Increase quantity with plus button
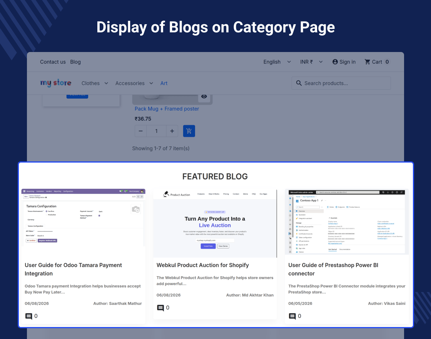 (172, 131)
